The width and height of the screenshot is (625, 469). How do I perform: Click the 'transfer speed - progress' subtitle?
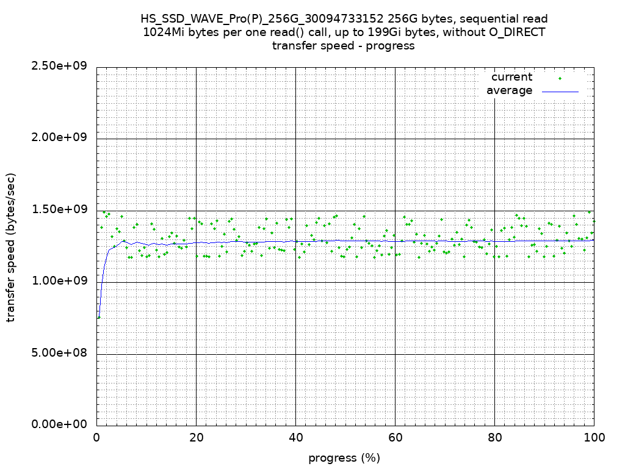point(344,46)
